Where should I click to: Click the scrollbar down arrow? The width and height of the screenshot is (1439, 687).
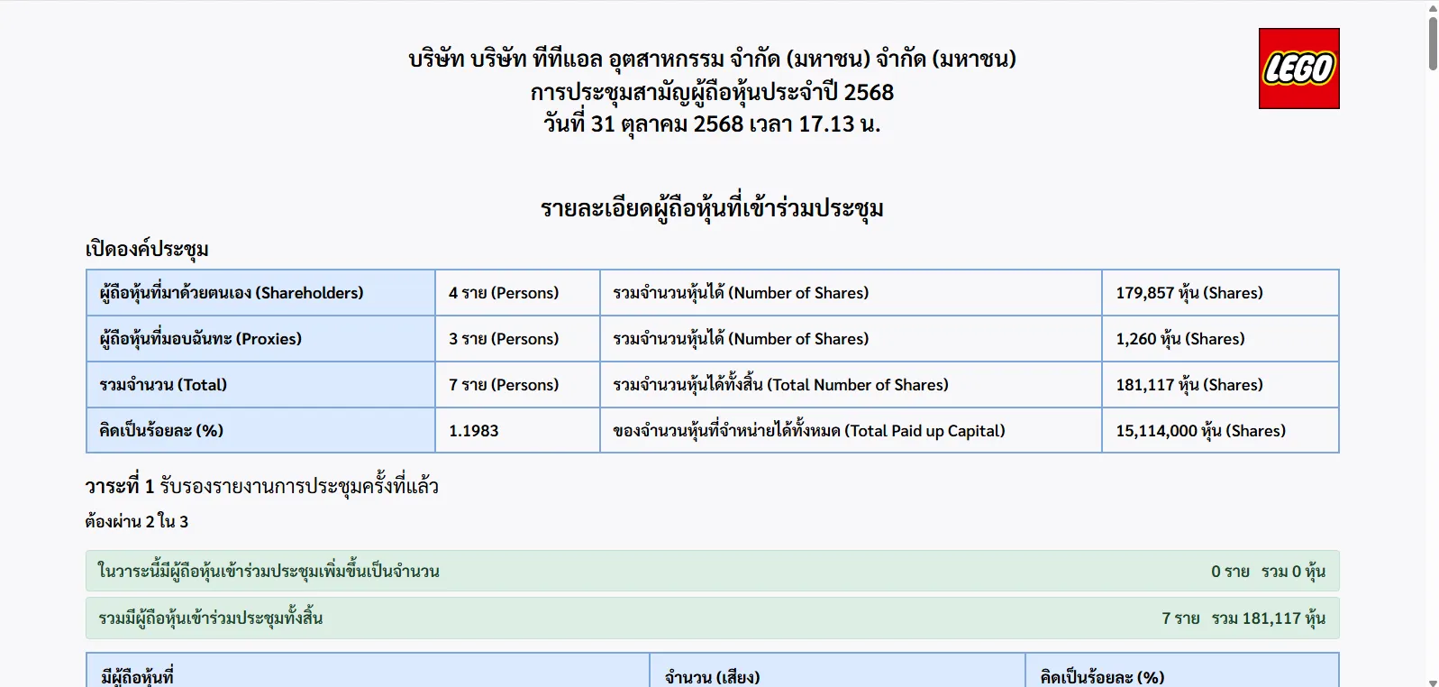[x=1432, y=682]
